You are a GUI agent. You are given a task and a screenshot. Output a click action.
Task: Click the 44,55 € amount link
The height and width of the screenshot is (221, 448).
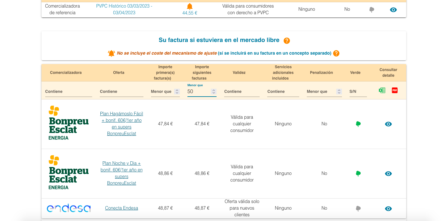190,13
